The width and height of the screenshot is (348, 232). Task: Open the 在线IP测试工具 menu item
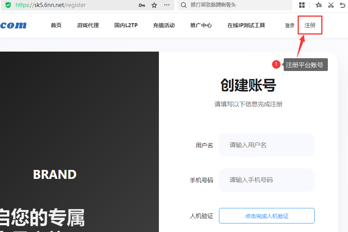[x=246, y=25]
